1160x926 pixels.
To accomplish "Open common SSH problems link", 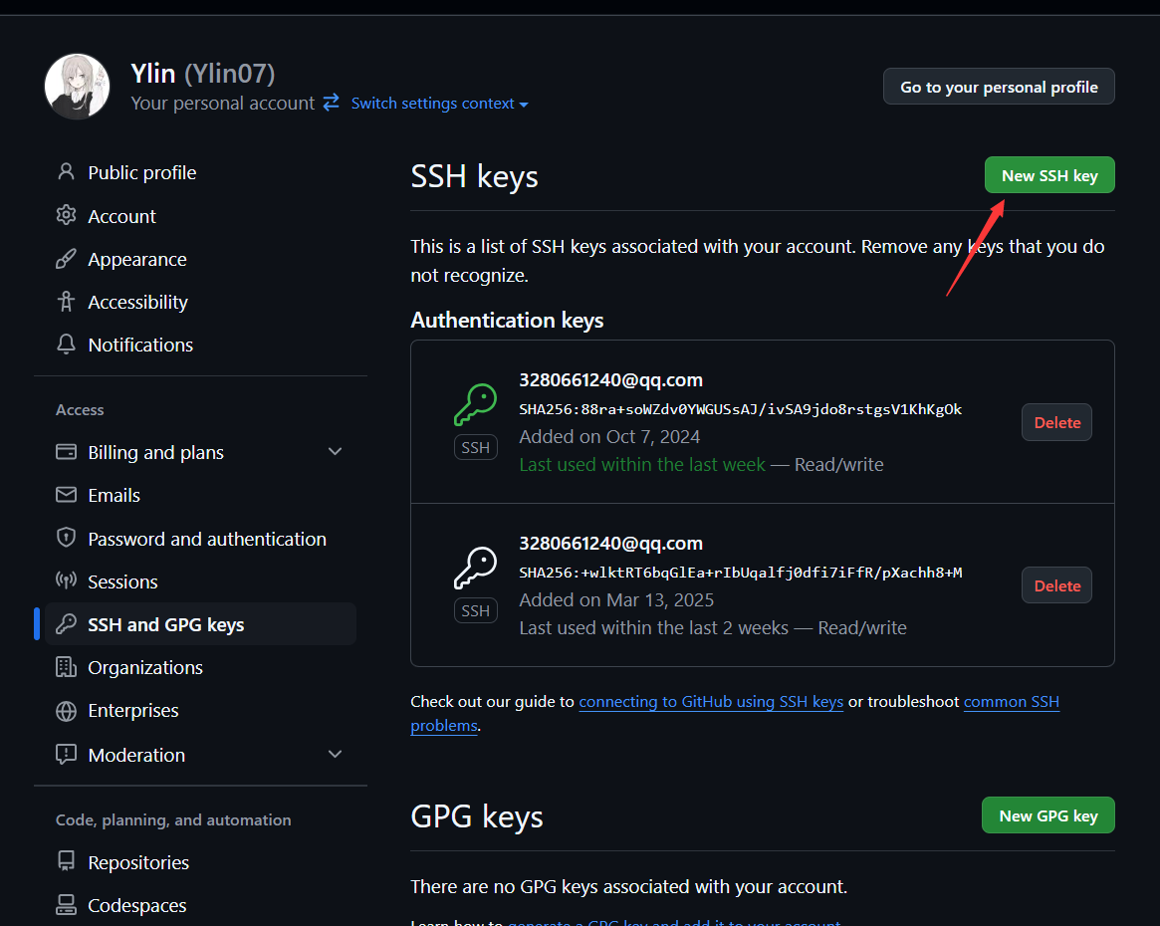I will [x=1012, y=702].
